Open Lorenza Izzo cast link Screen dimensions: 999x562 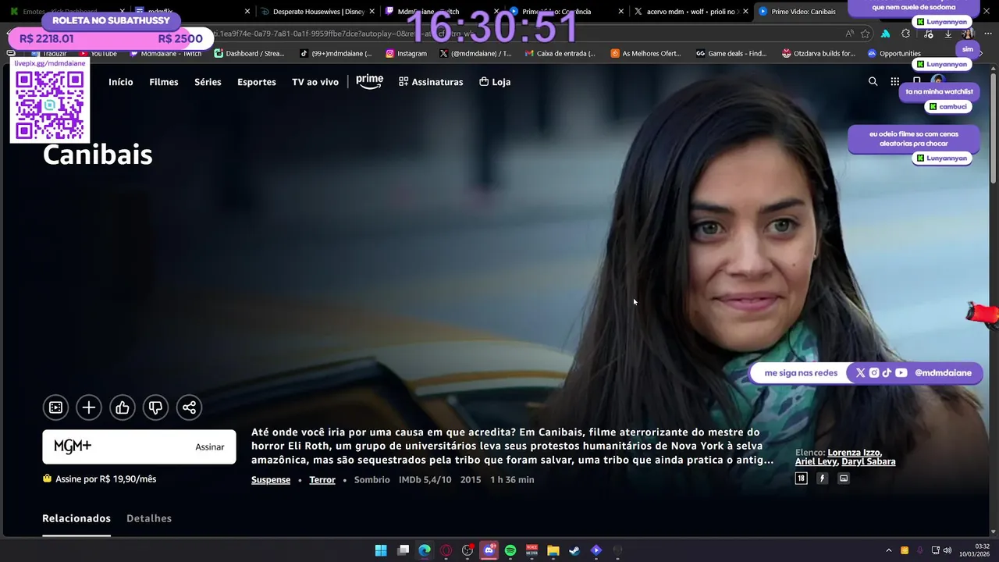(854, 453)
